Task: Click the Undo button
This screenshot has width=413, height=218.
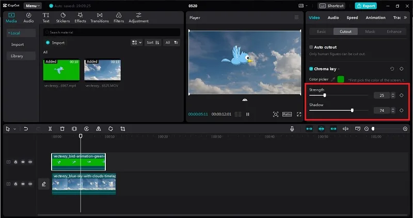Action: (x=26, y=129)
